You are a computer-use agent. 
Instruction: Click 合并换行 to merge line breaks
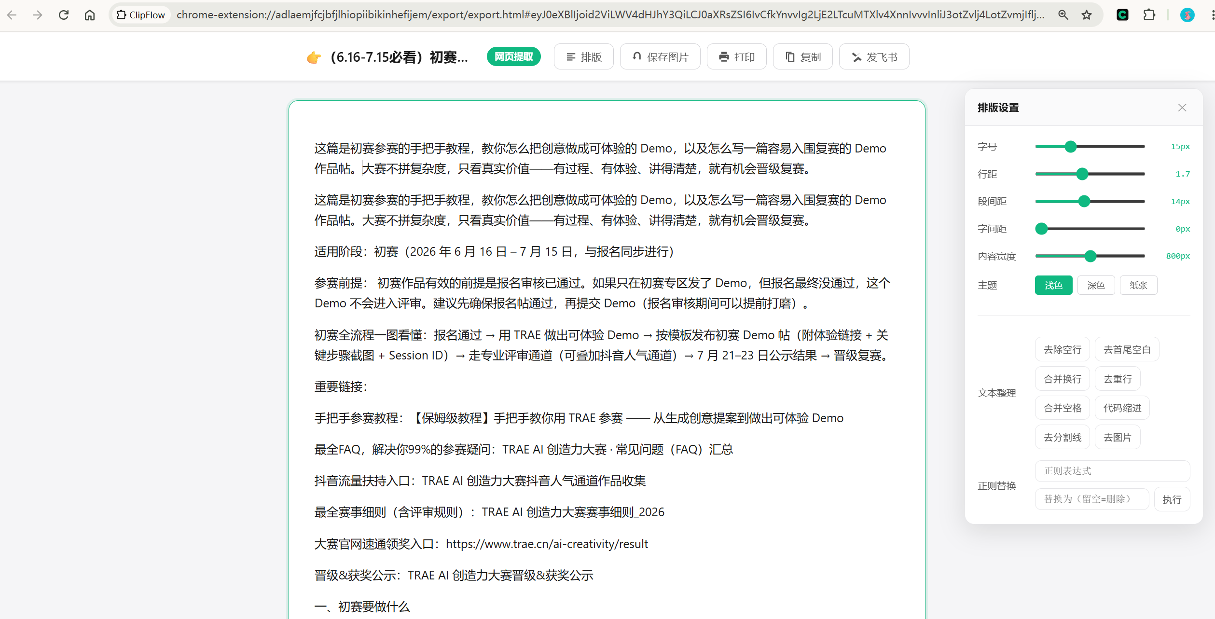pyautogui.click(x=1062, y=379)
